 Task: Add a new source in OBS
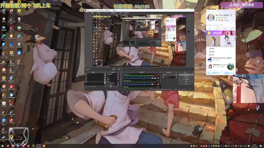coord(105,86)
